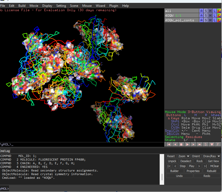Click the pink down-triangle rock menu
The image size is (222, 192).
(212, 144)
